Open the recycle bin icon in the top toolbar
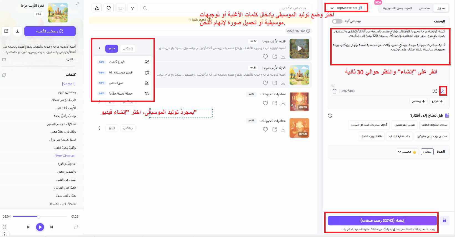Image resolution: width=455 pixels, height=237 pixels. point(97,8)
